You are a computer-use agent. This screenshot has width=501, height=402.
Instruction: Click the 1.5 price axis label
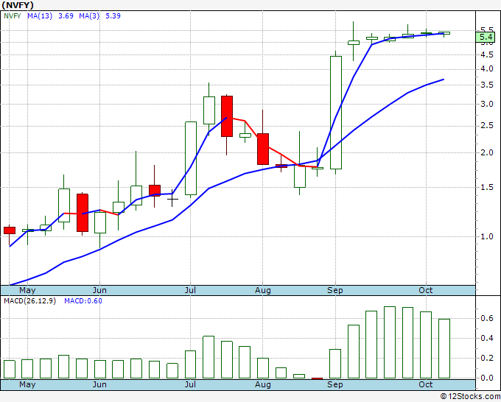[x=487, y=188]
